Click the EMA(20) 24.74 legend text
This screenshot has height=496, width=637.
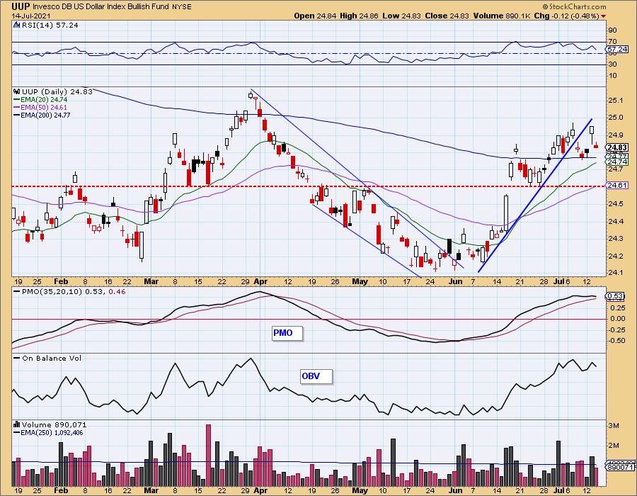click(44, 100)
